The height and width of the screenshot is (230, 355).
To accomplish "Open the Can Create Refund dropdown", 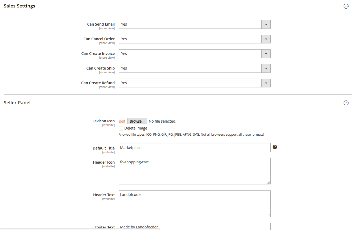I will pyautogui.click(x=194, y=83).
